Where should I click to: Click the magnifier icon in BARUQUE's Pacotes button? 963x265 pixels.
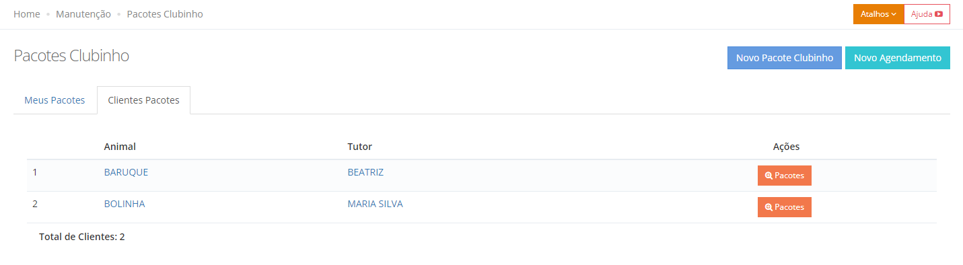click(769, 176)
